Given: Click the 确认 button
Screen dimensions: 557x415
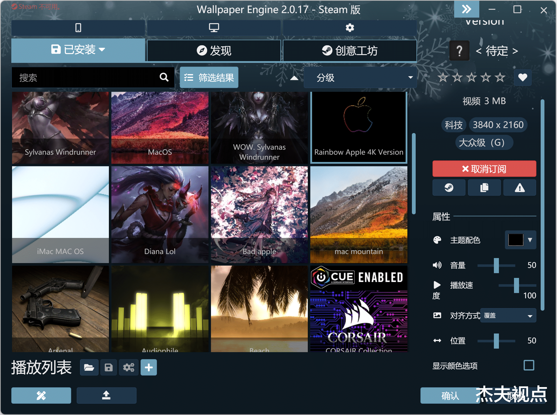Looking at the screenshot, I should [x=450, y=395].
